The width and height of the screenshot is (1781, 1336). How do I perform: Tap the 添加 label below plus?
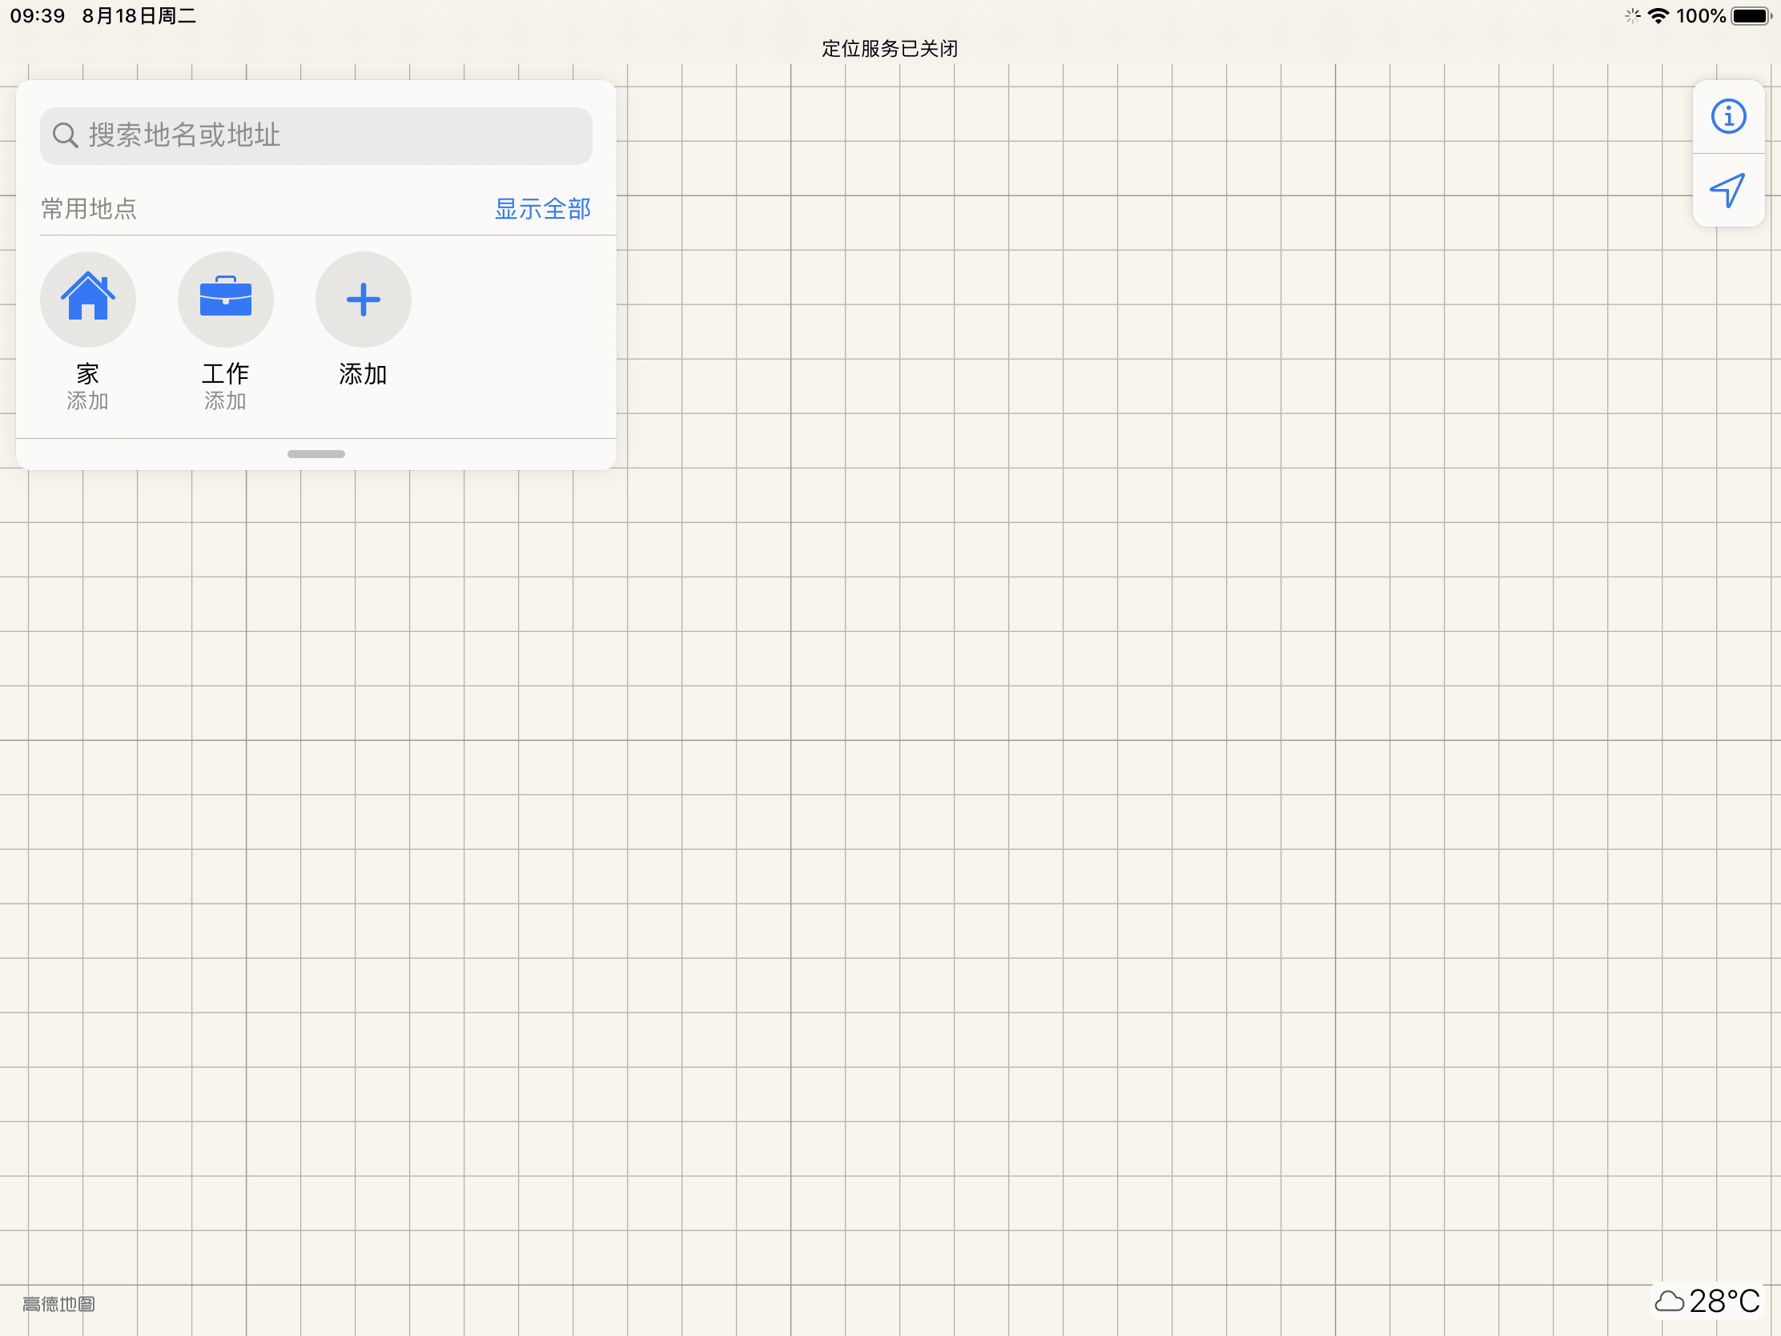(x=363, y=375)
